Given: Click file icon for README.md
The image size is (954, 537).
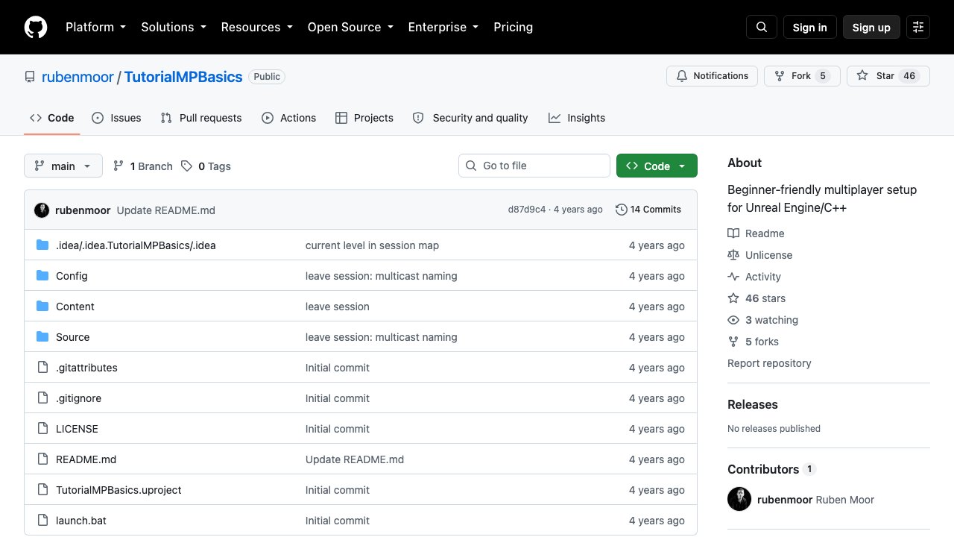Looking at the screenshot, I should [42, 459].
